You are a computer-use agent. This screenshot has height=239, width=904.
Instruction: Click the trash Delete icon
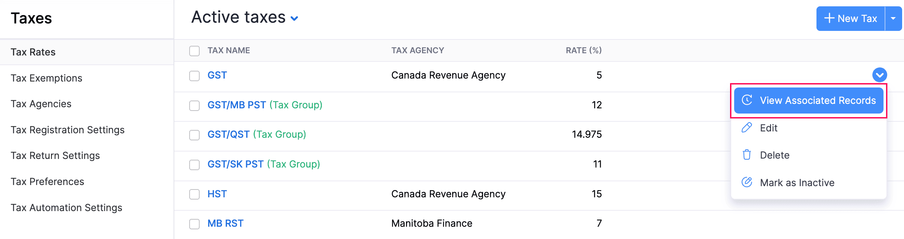[x=747, y=155]
